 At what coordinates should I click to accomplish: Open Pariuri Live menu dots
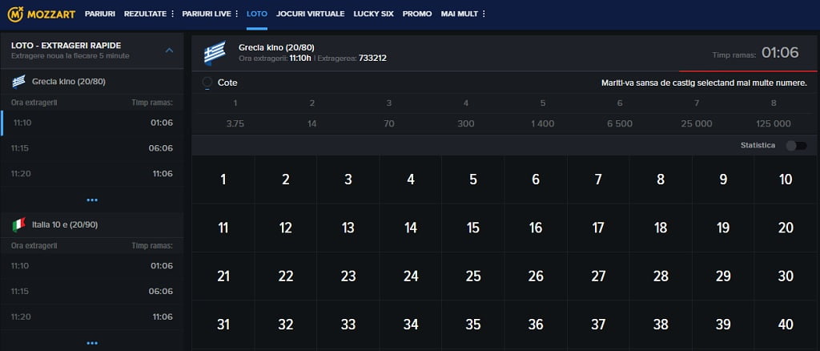237,14
